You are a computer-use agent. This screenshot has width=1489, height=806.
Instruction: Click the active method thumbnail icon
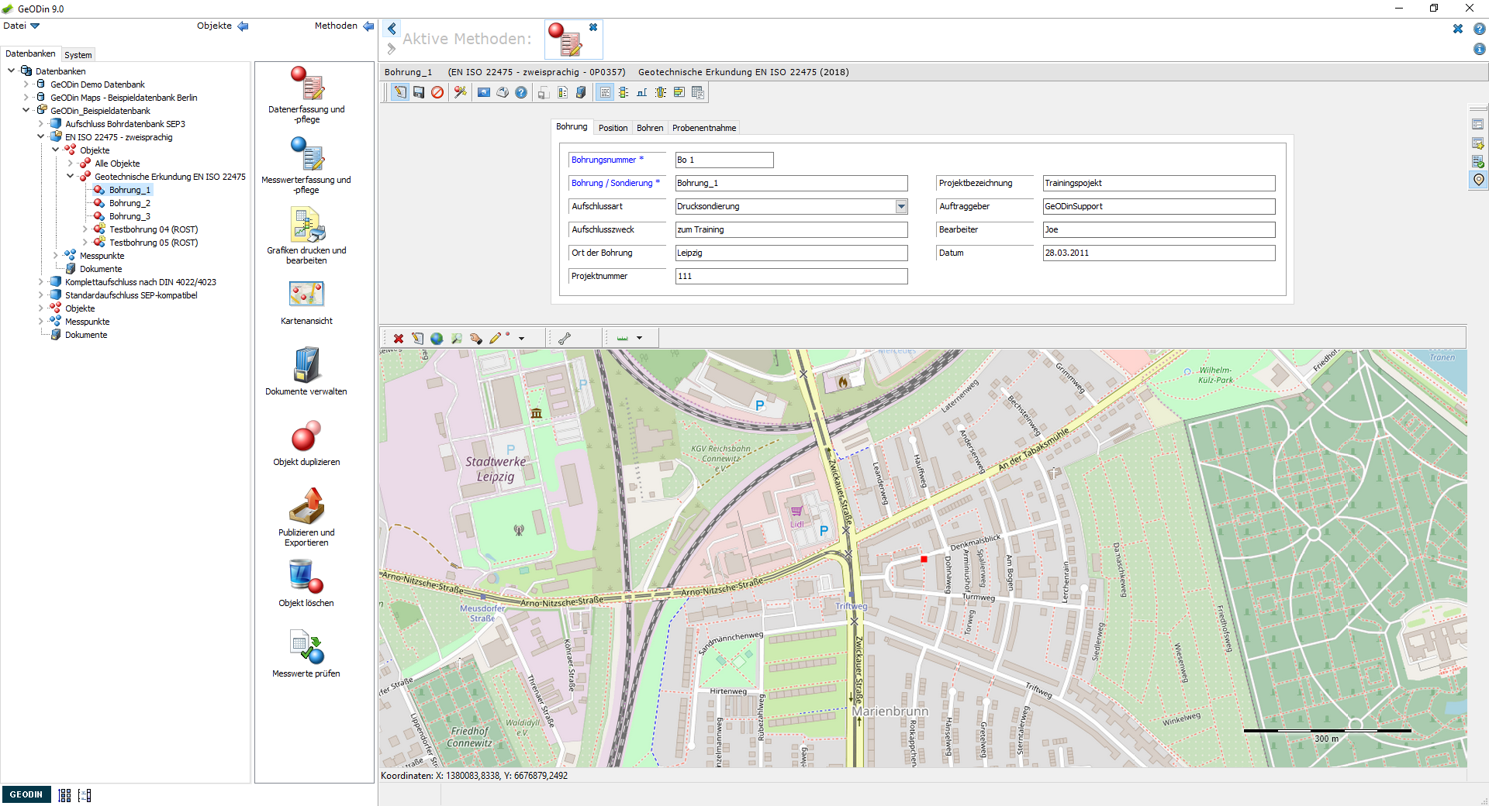[567, 40]
